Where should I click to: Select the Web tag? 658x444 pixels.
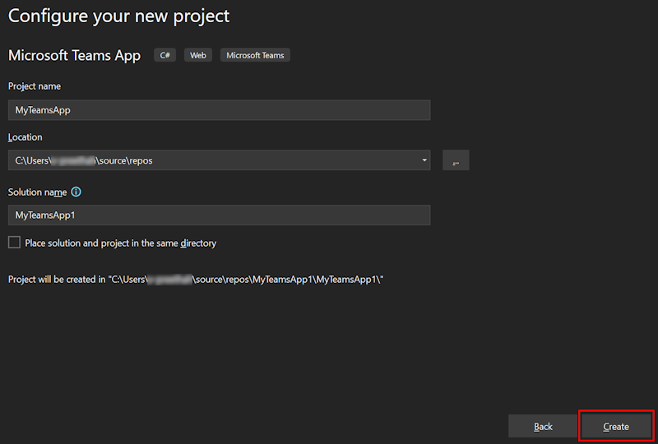tap(198, 55)
